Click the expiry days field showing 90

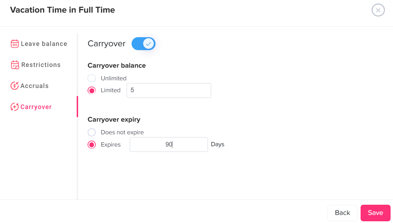tap(169, 144)
